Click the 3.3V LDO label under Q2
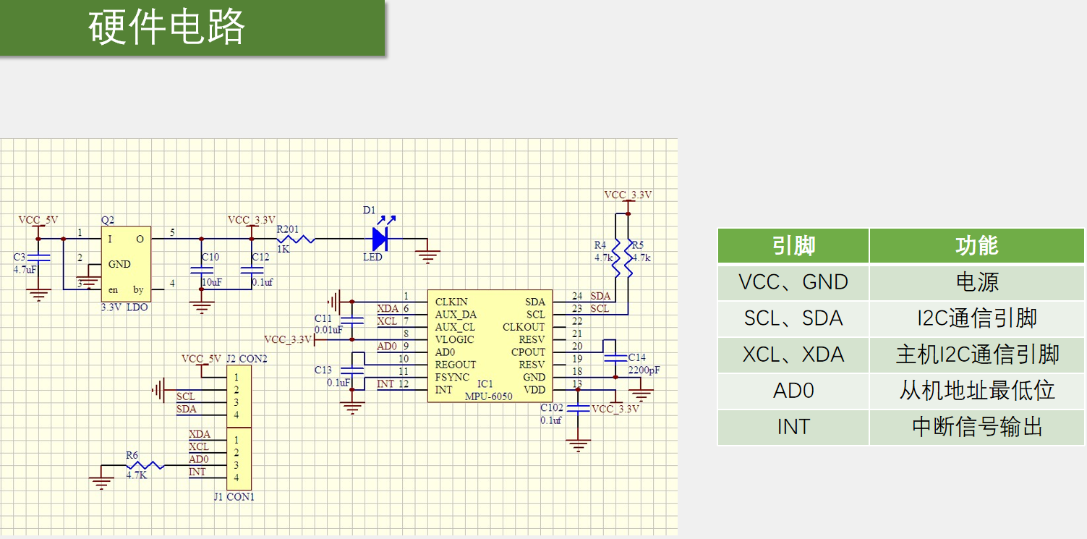The width and height of the screenshot is (1087, 539). click(124, 307)
